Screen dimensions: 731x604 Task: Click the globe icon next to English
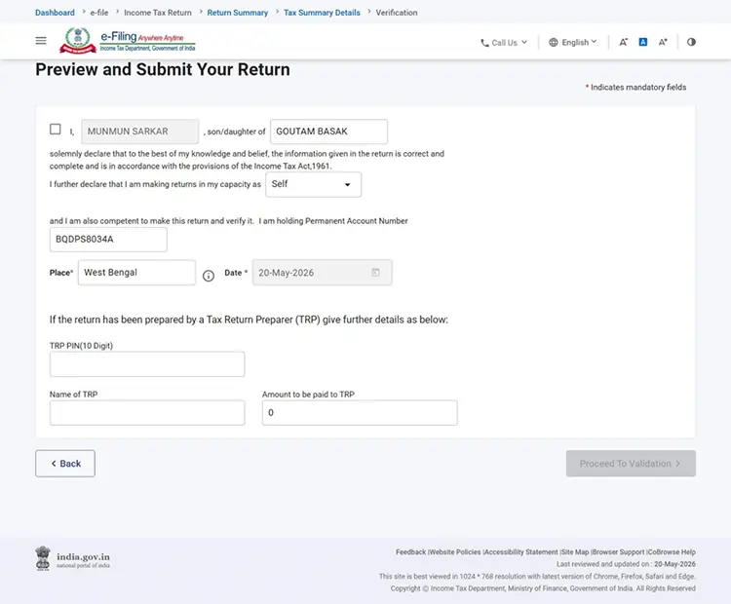coord(554,42)
